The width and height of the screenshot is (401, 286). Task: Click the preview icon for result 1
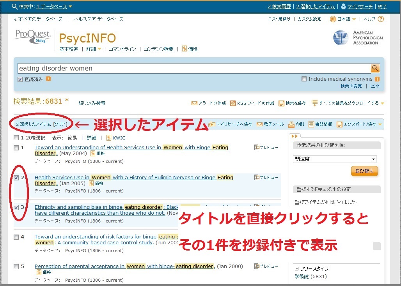(x=257, y=147)
